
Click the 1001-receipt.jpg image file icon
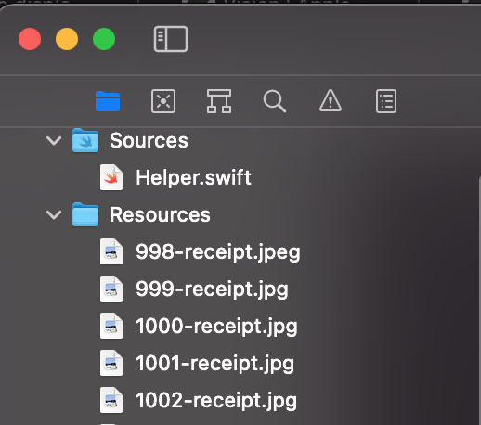tap(111, 363)
